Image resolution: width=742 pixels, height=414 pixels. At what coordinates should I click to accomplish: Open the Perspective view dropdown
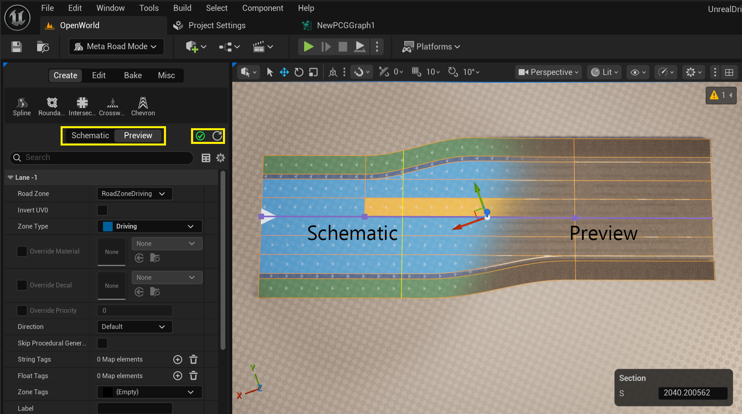point(548,72)
